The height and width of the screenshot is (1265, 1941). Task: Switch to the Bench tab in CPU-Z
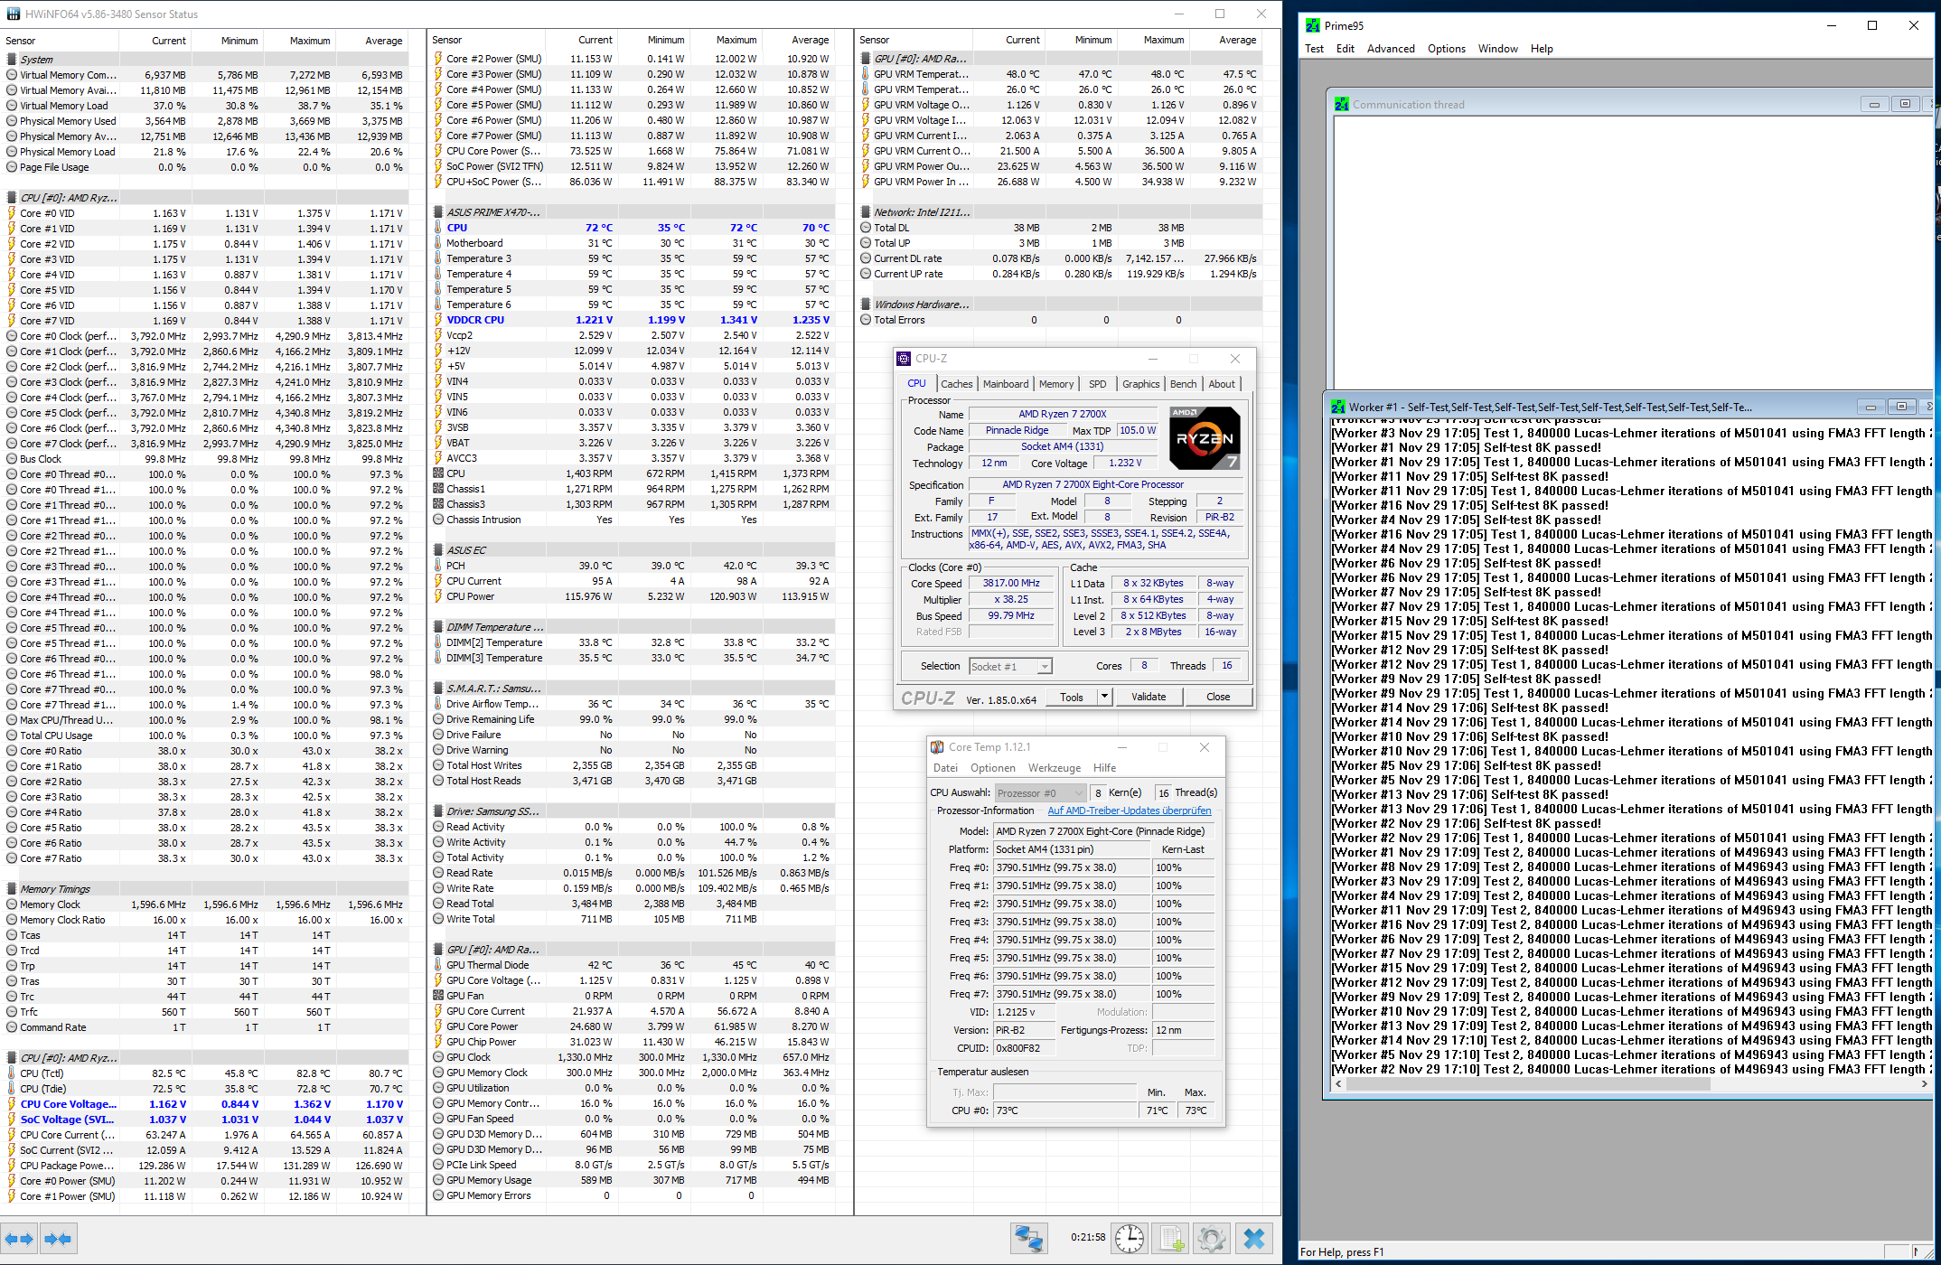point(1182,384)
